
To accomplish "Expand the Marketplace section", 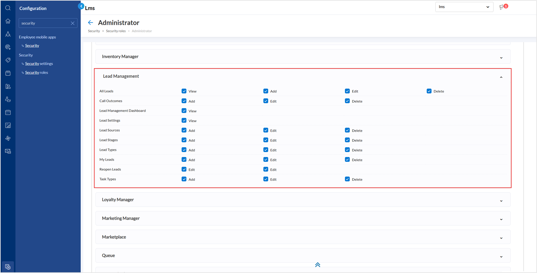I will point(501,238).
